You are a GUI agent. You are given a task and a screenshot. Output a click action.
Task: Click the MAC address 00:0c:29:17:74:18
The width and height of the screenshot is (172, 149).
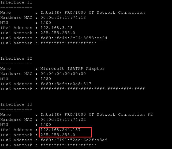coord(63,17)
